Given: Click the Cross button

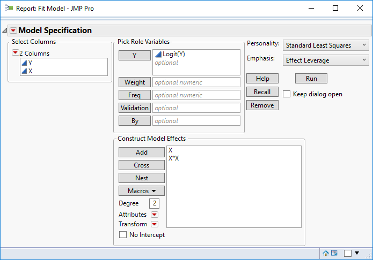Looking at the screenshot, I should pos(142,165).
